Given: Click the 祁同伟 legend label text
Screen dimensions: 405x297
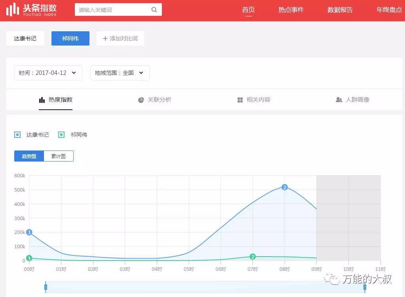Looking at the screenshot, I should [79, 135].
